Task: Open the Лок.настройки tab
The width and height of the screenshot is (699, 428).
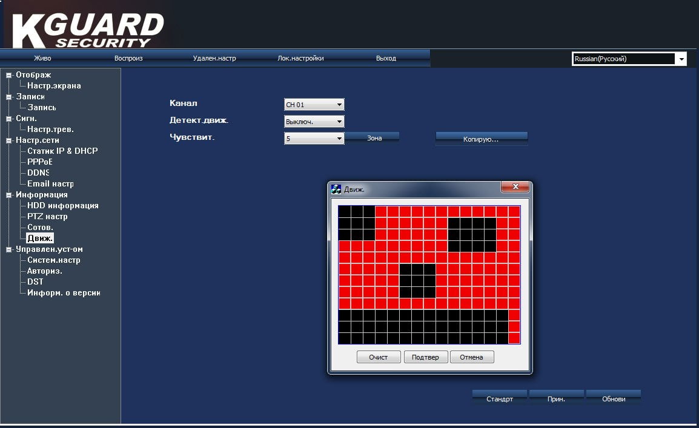Action: pos(300,58)
